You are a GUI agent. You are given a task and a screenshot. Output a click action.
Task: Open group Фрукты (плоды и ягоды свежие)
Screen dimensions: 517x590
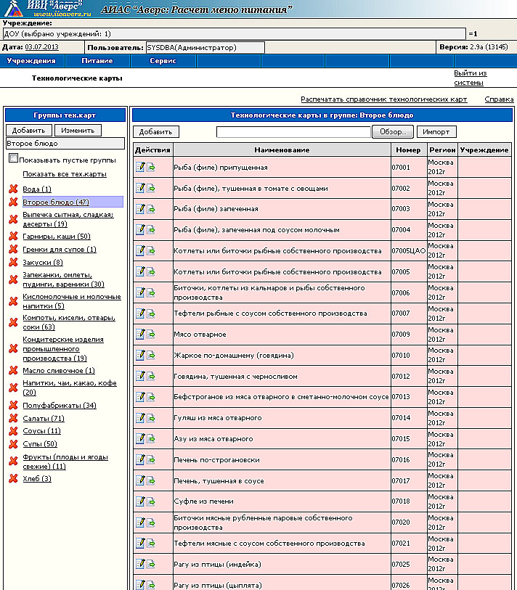click(x=65, y=462)
